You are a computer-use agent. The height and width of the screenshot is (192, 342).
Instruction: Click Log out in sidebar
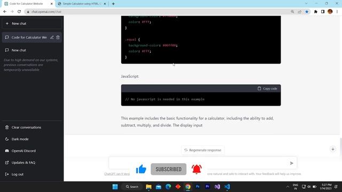click(32, 174)
